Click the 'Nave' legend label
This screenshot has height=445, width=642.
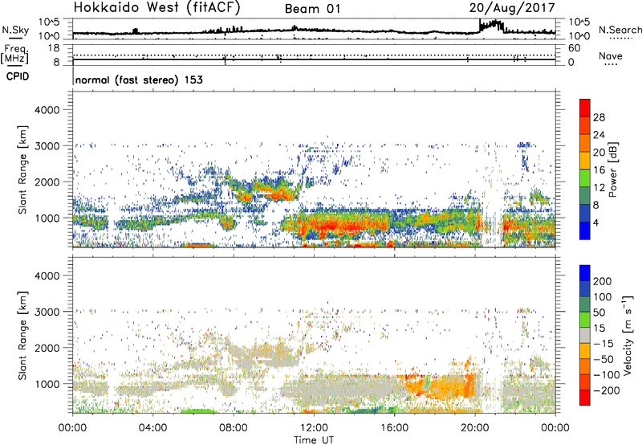611,56
